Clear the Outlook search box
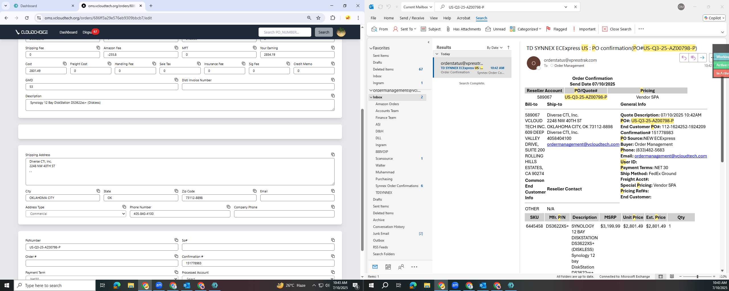729x291 pixels. (x=575, y=7)
